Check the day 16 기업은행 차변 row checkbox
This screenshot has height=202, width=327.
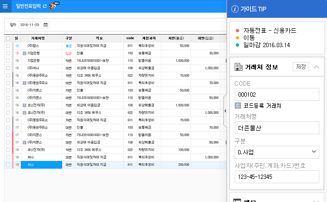(x=8, y=61)
